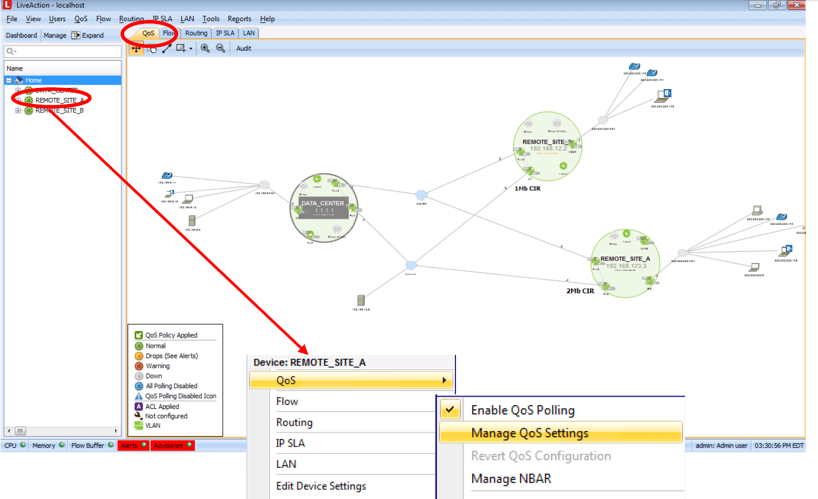Open the View menu

click(33, 19)
